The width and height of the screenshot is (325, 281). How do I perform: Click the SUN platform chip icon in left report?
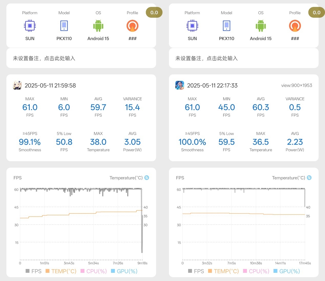[30, 26]
